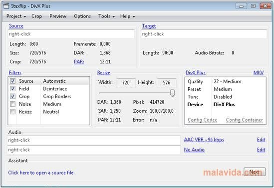Minimize the StaxRip window
This screenshot has width=274, height=188.
[242, 6]
